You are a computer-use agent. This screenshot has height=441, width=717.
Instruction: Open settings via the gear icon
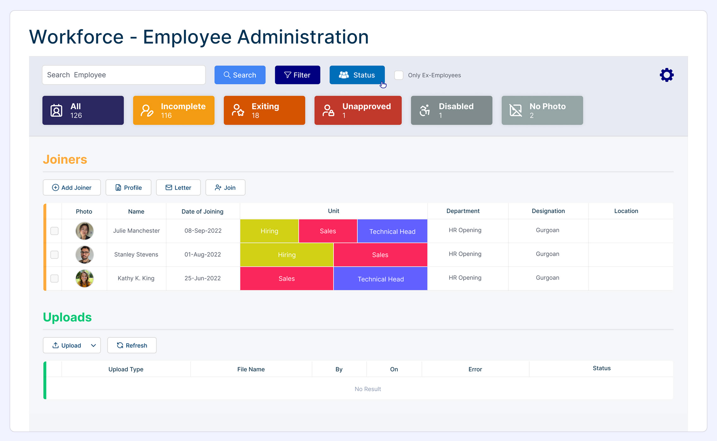coord(666,75)
